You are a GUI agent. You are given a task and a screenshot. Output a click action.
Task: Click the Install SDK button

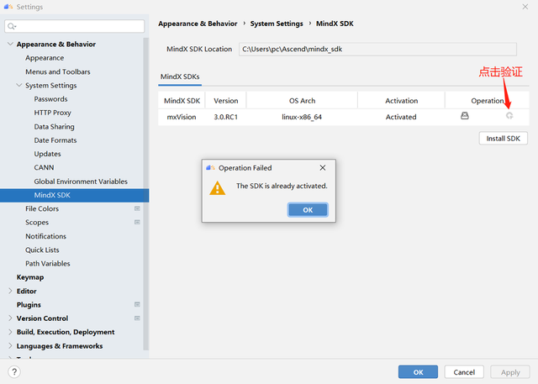tap(503, 139)
